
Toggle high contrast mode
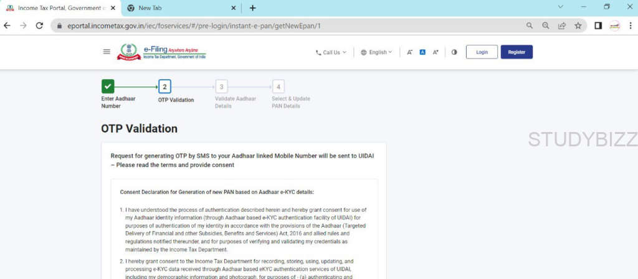click(454, 52)
